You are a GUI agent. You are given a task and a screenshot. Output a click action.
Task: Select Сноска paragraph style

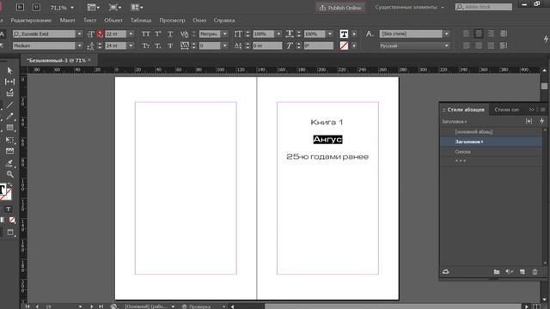[x=491, y=152]
